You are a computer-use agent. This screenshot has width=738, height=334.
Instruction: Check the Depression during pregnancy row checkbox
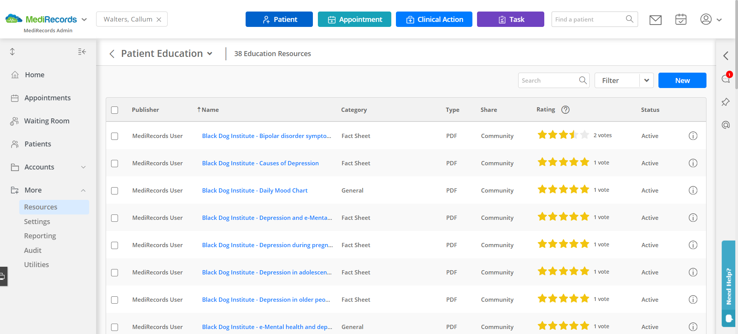tap(115, 245)
